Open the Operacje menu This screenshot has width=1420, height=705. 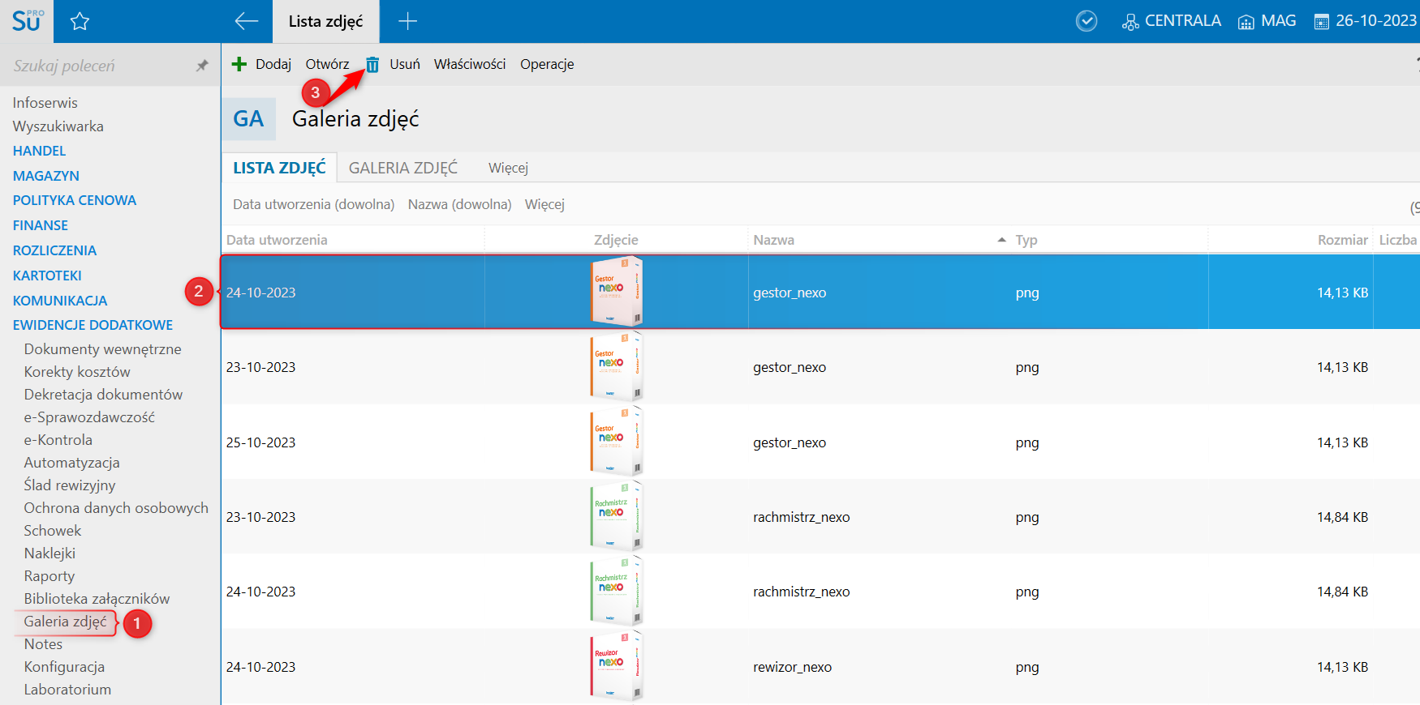(547, 64)
